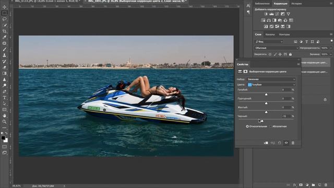Select the layer mask icon in Properties
This screenshot has width=334, height=188.
click(245, 72)
